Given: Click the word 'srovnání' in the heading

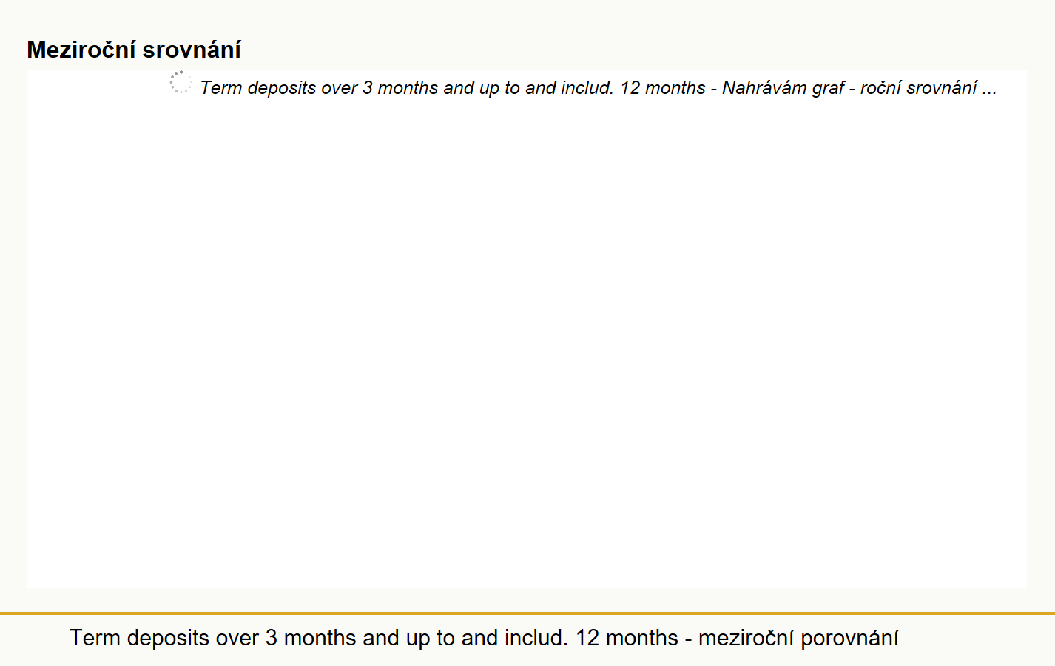Looking at the screenshot, I should [192, 50].
